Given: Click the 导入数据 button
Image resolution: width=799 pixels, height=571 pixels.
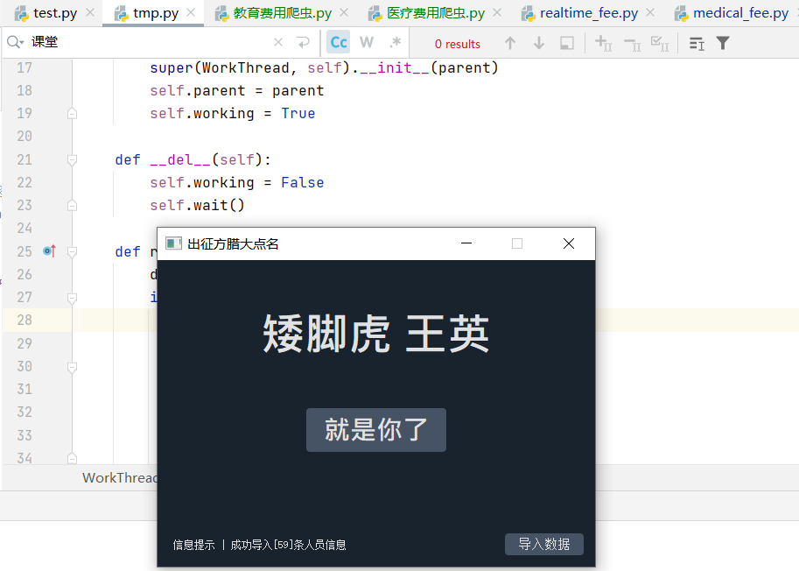Looking at the screenshot, I should [x=543, y=544].
